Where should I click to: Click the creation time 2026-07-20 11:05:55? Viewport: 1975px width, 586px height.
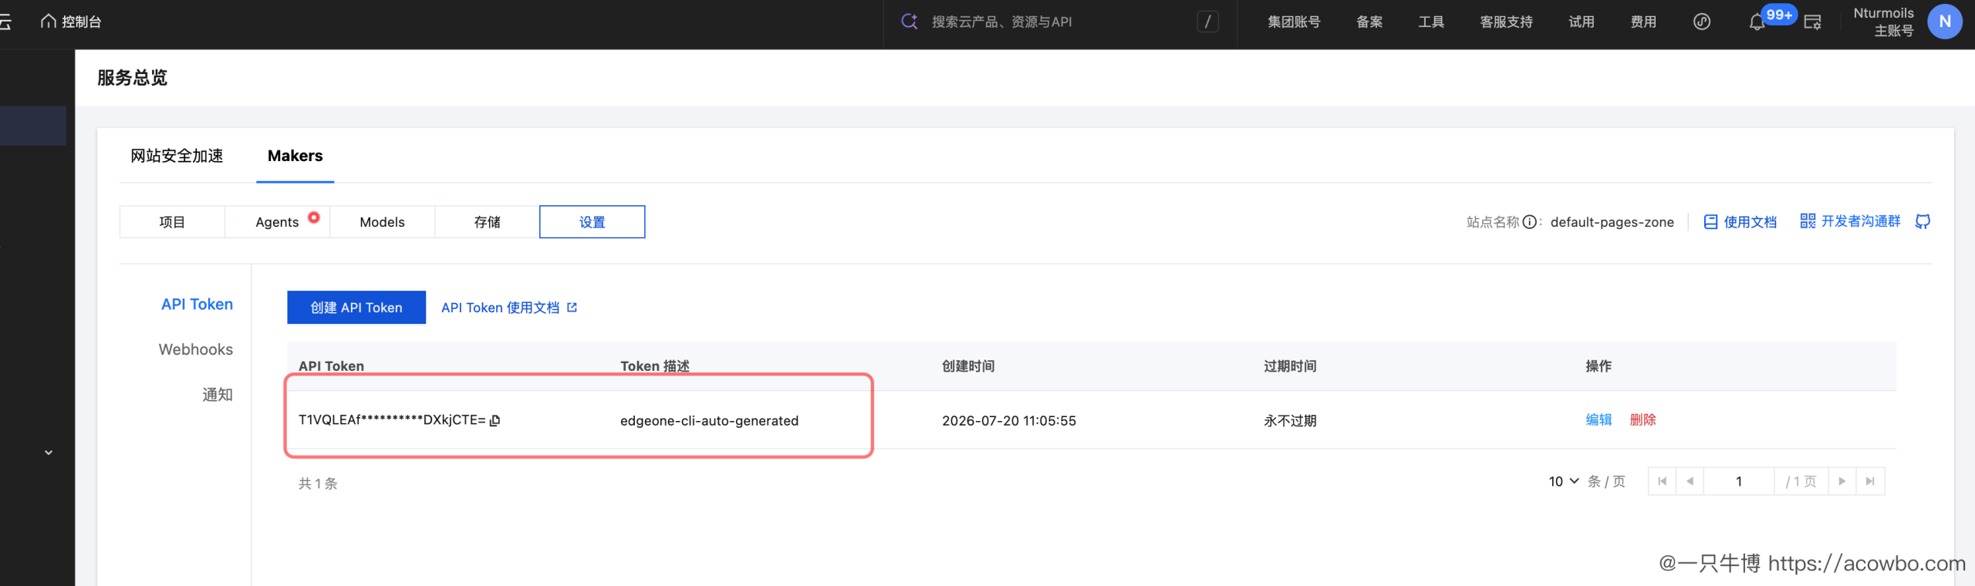click(x=1008, y=421)
